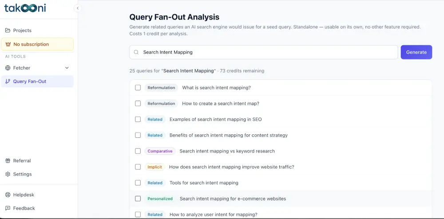444x219 pixels.
Task: Click the Related tag on 'Tools for search intent mapping'
Action: [x=155, y=183]
